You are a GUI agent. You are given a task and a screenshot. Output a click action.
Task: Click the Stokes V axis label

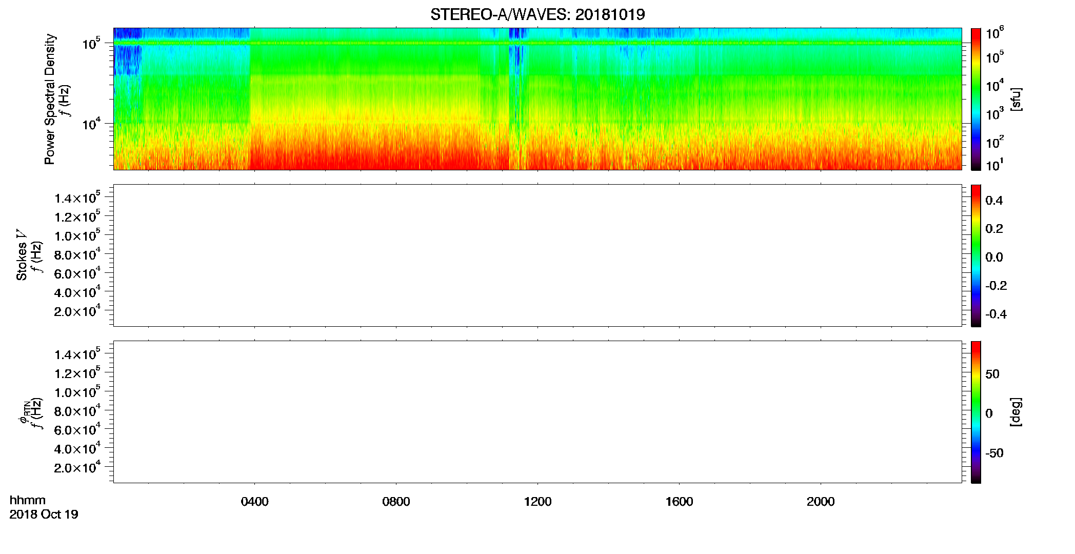point(22,255)
